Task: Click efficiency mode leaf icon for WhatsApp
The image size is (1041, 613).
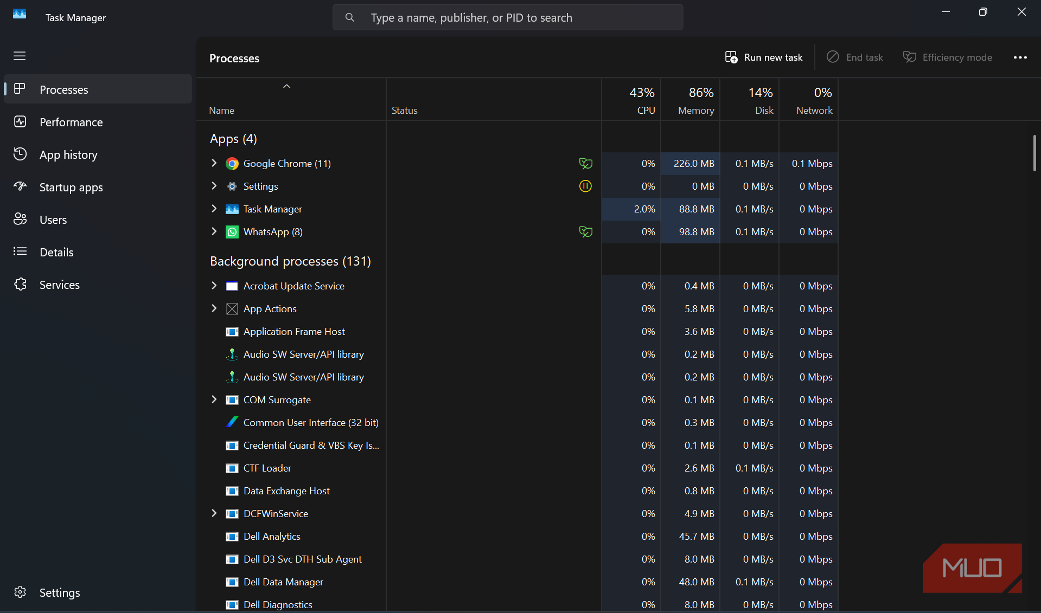Action: tap(585, 232)
